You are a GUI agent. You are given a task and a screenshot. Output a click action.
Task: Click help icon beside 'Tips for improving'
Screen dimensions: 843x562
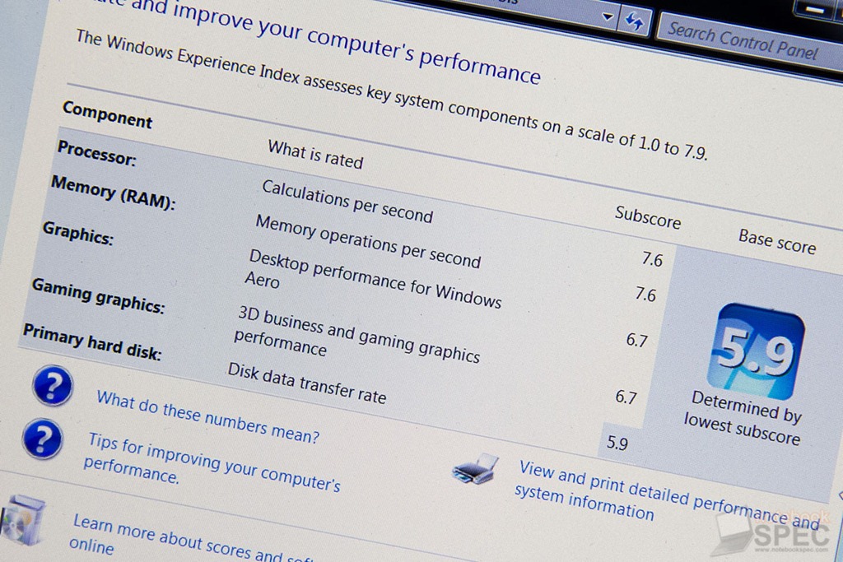click(42, 439)
